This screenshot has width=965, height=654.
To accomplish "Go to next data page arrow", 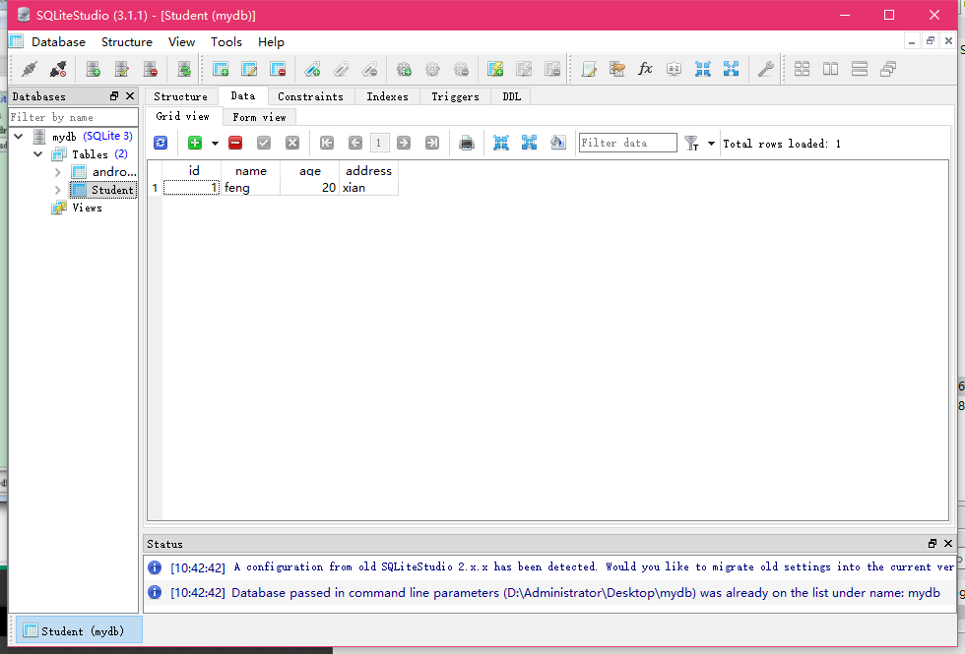I will [x=404, y=143].
